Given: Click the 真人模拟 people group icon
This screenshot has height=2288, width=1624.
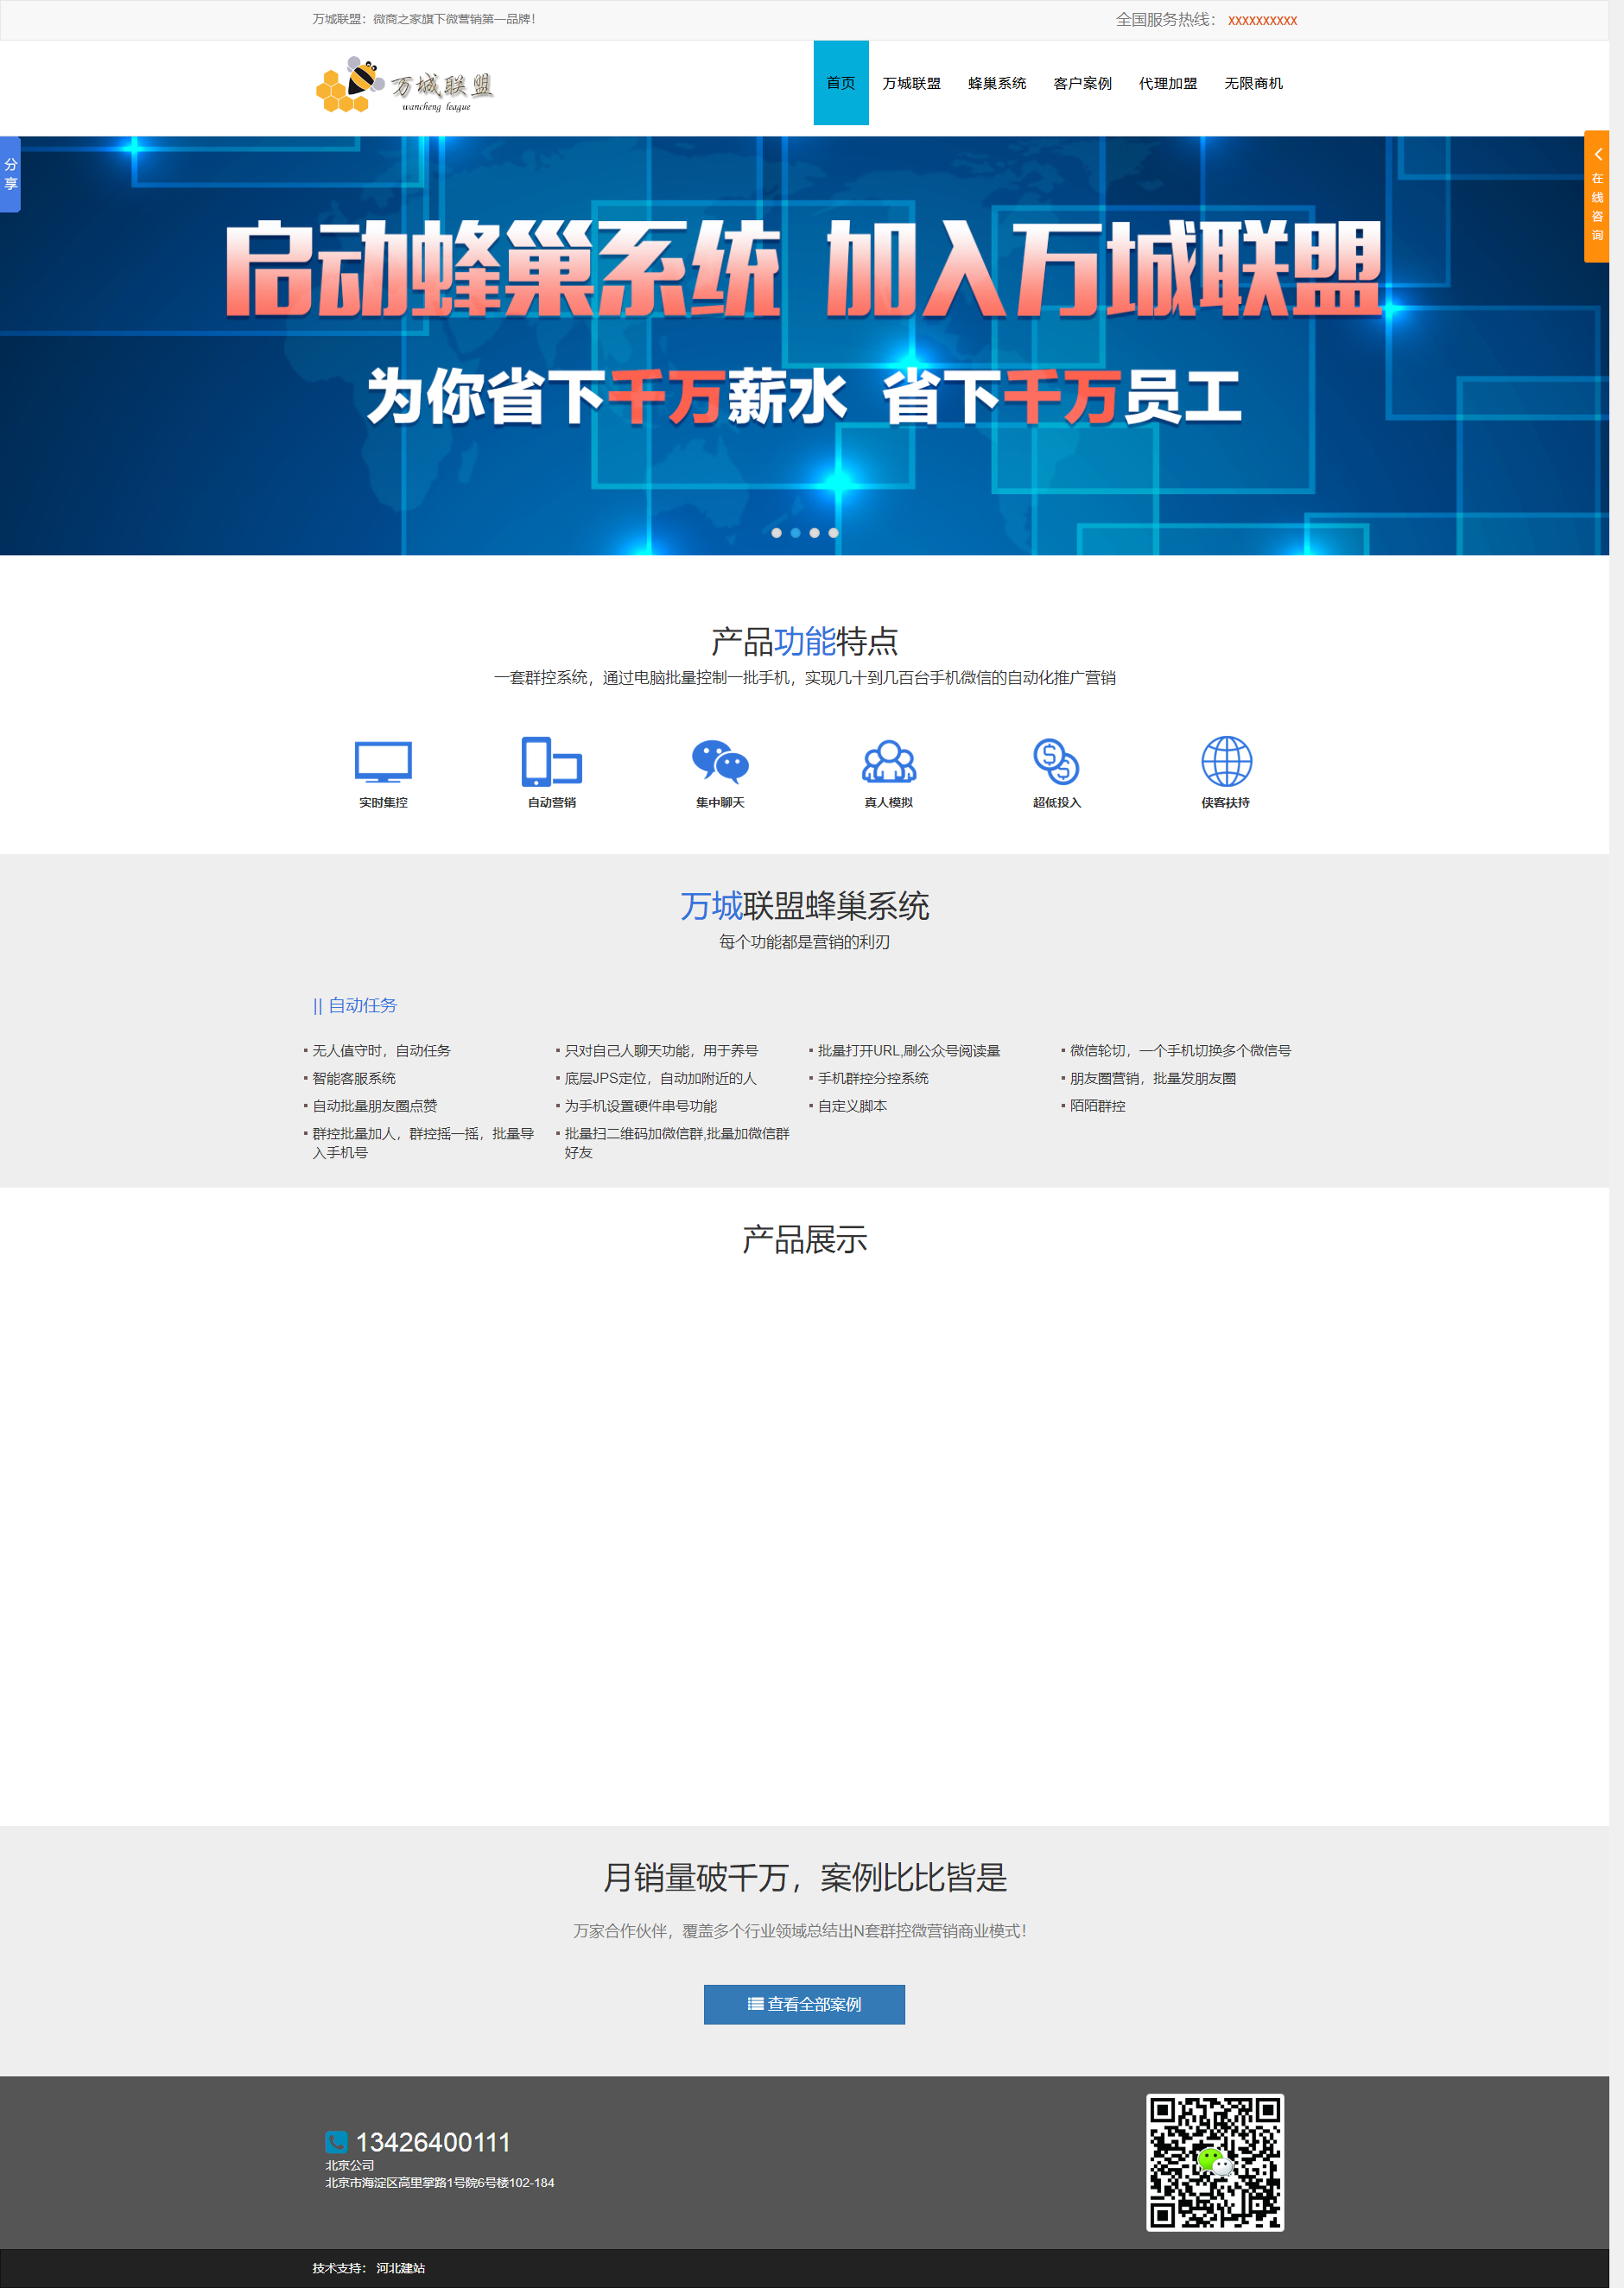Looking at the screenshot, I should (x=888, y=762).
